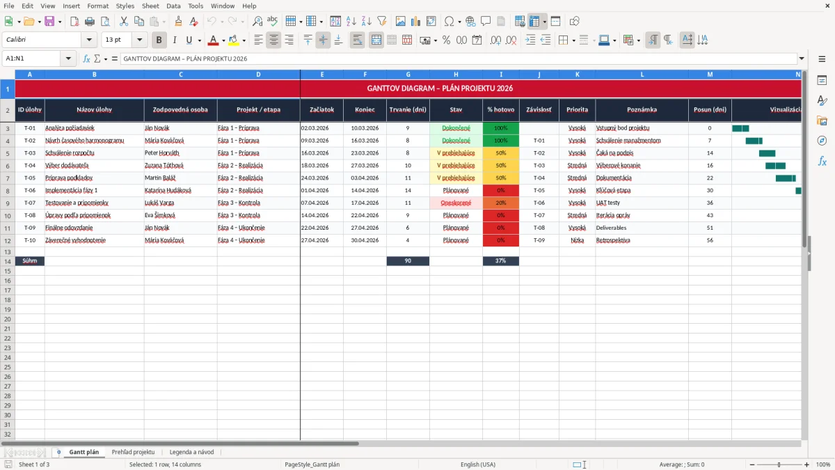835x470 pixels.
Task: Click the Cut scissors icon
Action: (x=123, y=22)
